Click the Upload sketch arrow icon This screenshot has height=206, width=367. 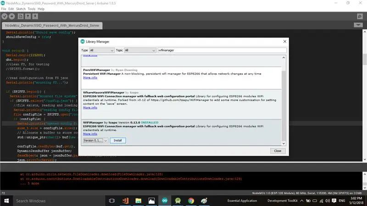12,16
